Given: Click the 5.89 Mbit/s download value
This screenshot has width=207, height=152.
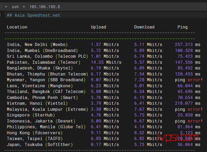Looking at the screenshot, I should [148, 50].
